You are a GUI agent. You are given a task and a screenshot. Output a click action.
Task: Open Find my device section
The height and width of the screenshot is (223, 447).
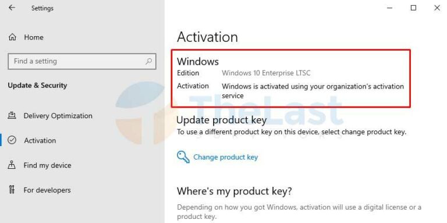(47, 165)
